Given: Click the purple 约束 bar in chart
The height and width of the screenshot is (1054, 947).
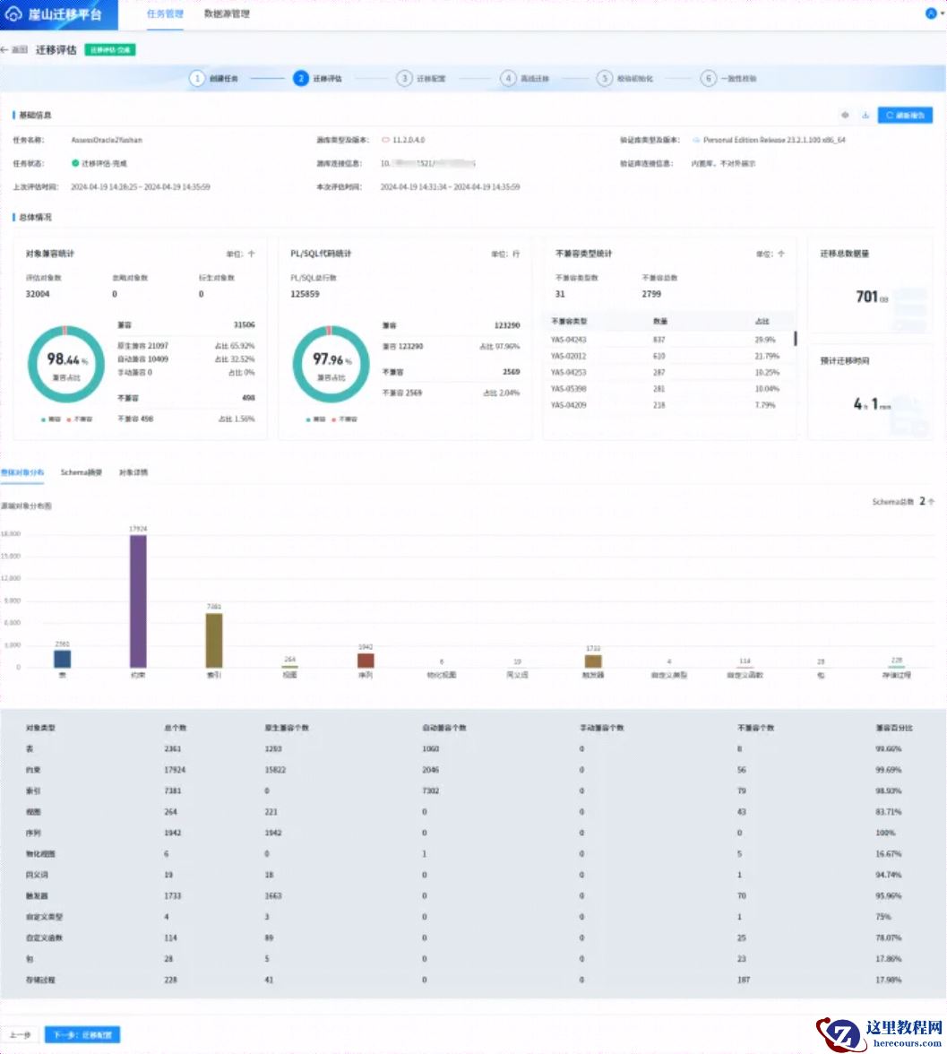Looking at the screenshot, I should pyautogui.click(x=138, y=600).
